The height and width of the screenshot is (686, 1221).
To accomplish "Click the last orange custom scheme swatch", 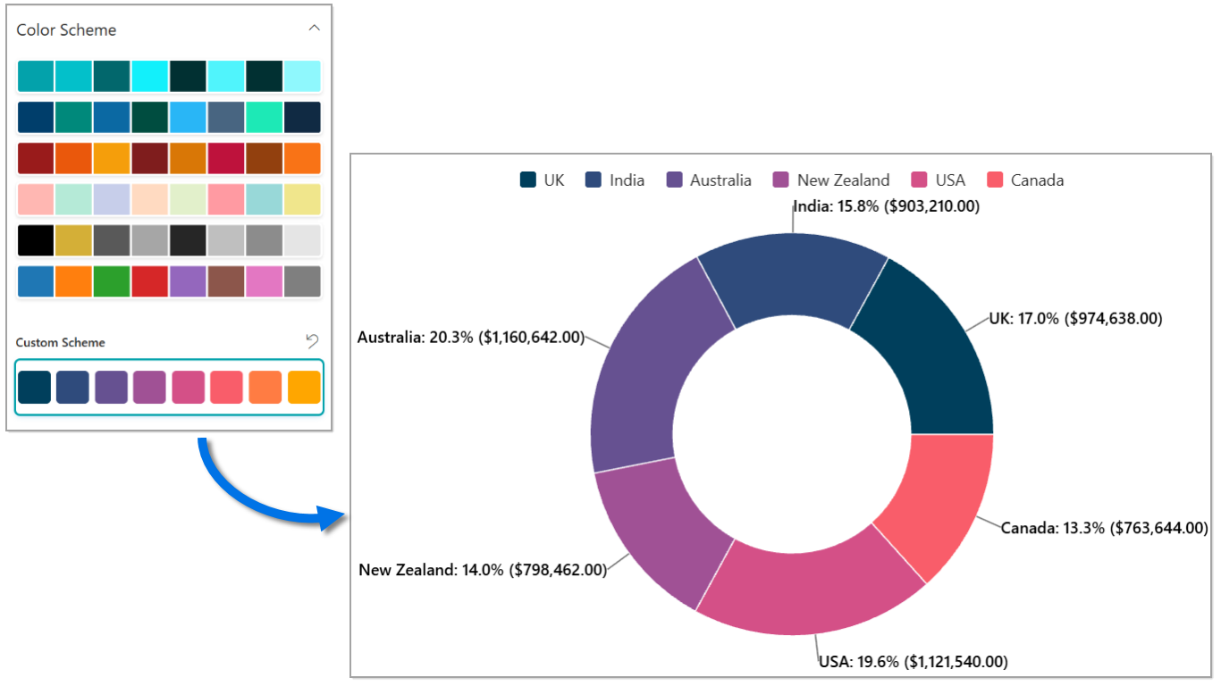I will (x=304, y=388).
